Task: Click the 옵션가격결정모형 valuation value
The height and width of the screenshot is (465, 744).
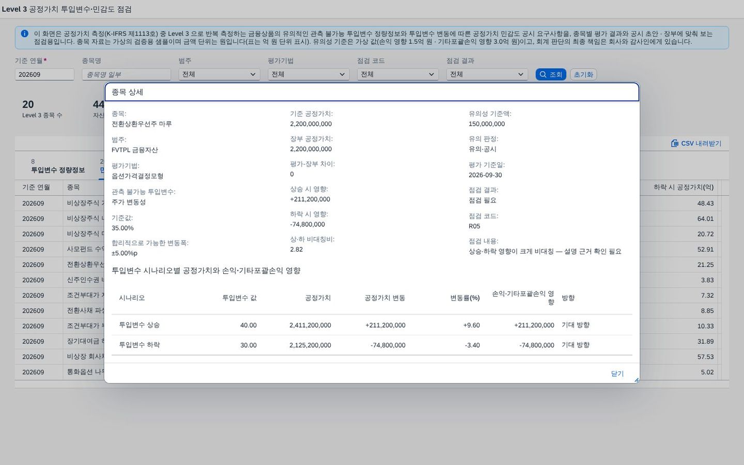Action: coord(137,176)
